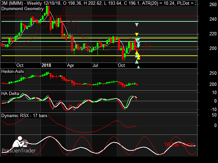Click the H 202.62 high value
Image resolution: width=218 pixels, height=163 pixels.
pyautogui.click(x=93, y=3)
